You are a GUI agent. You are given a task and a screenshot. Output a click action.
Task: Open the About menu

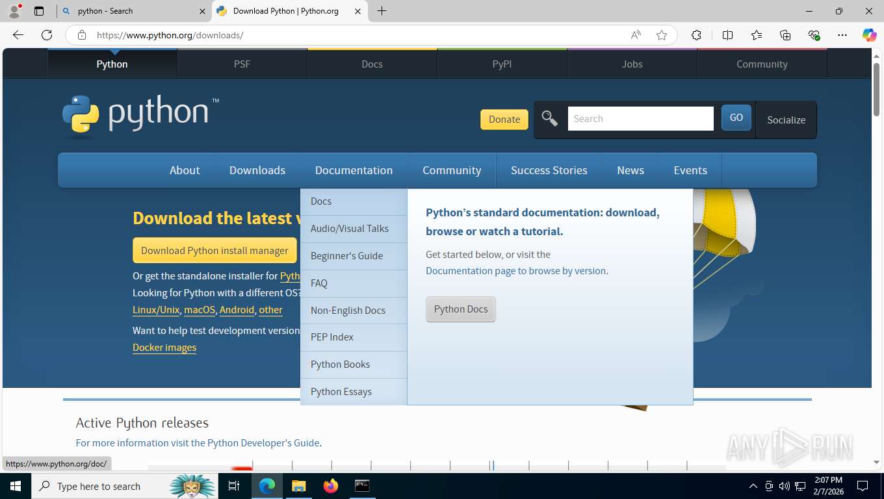pos(185,170)
